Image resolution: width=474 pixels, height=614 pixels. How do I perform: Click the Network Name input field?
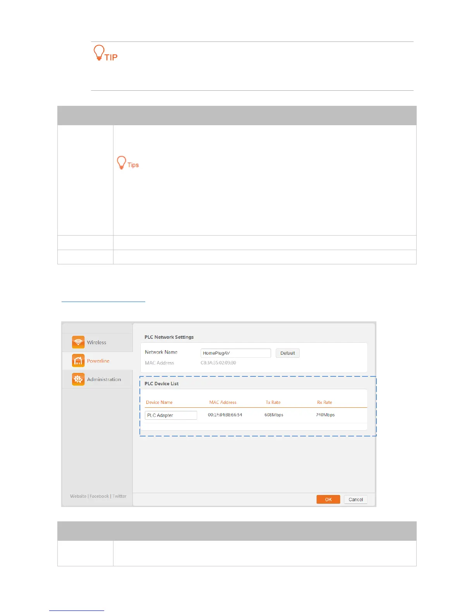[x=235, y=353]
